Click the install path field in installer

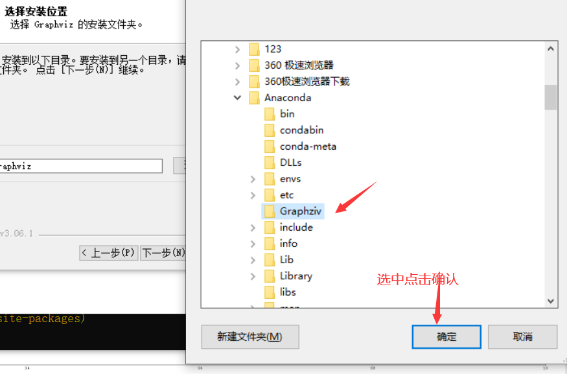click(x=81, y=166)
